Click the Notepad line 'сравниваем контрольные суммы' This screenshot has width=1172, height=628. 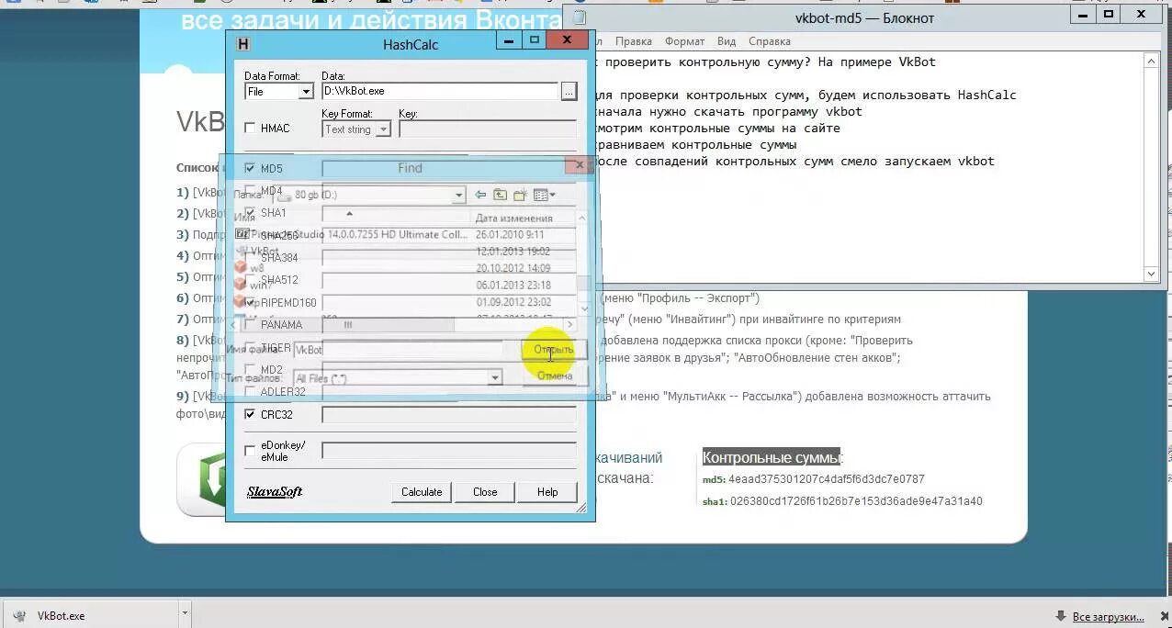click(x=697, y=145)
